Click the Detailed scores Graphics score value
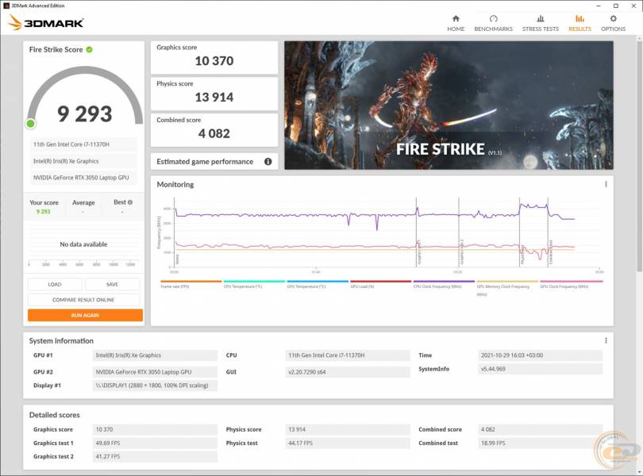This screenshot has height=476, width=643. click(155, 429)
